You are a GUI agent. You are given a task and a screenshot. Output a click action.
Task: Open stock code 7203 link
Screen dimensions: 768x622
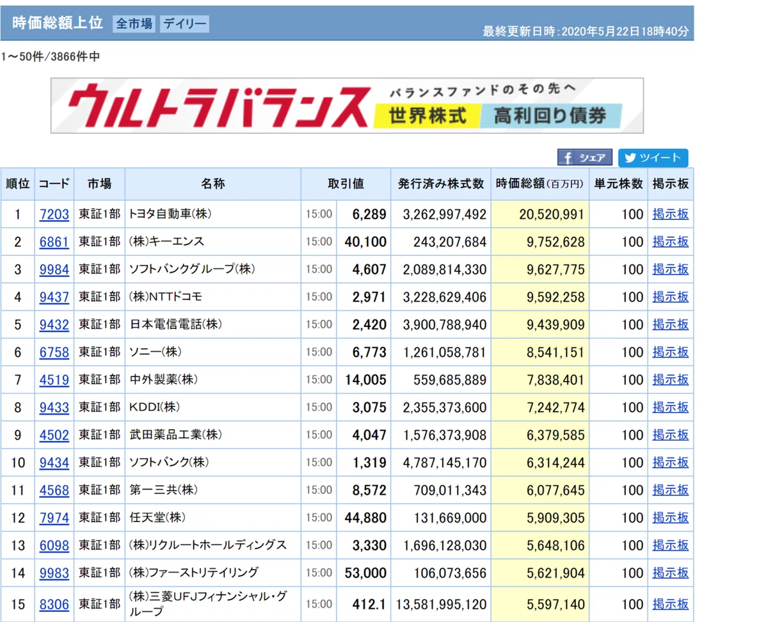[54, 214]
